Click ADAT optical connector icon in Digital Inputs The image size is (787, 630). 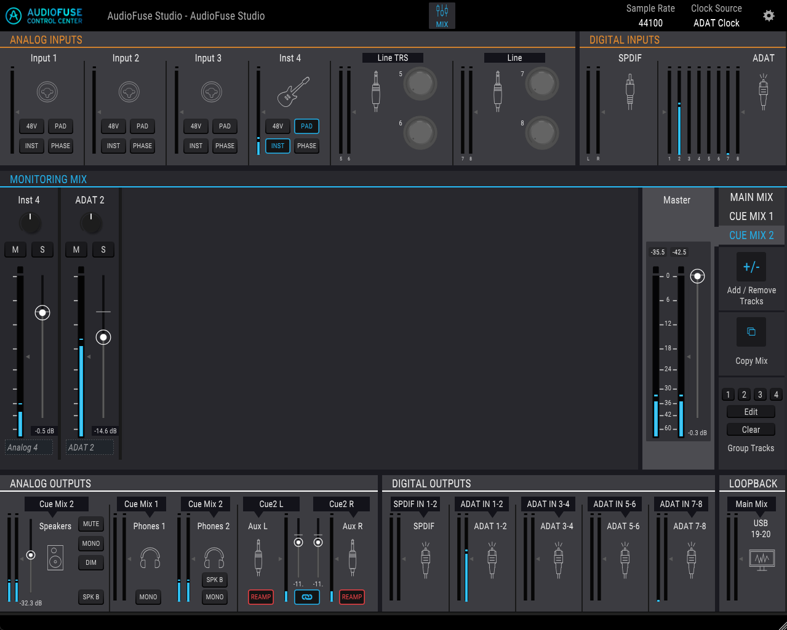(763, 92)
